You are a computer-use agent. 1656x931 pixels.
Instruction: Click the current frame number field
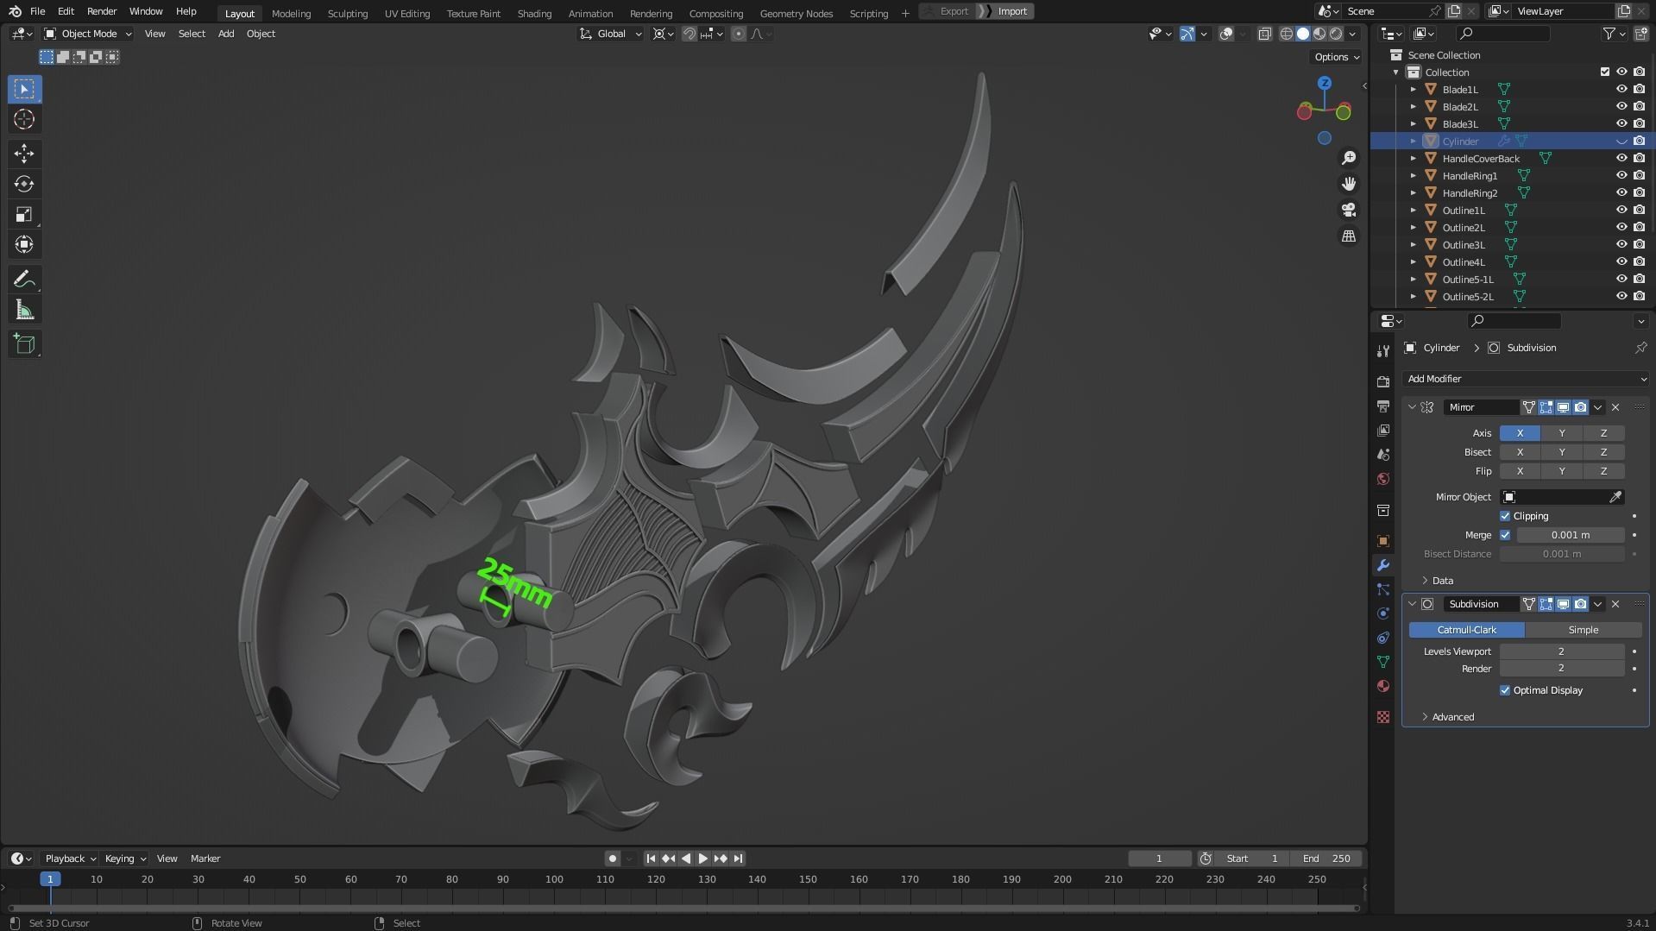[x=1159, y=859]
